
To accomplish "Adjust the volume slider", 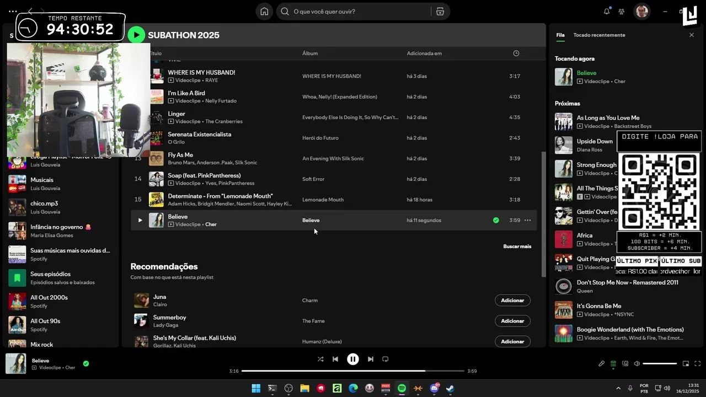I will tap(660, 363).
